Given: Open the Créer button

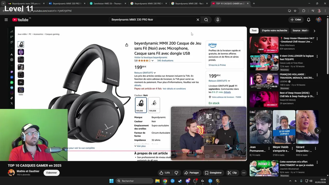Looking at the screenshot, I should (296, 20).
